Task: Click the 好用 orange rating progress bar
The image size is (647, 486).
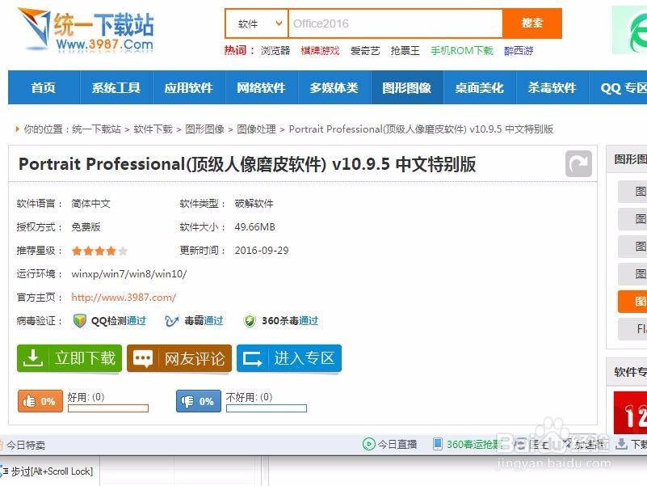Action: (x=108, y=408)
